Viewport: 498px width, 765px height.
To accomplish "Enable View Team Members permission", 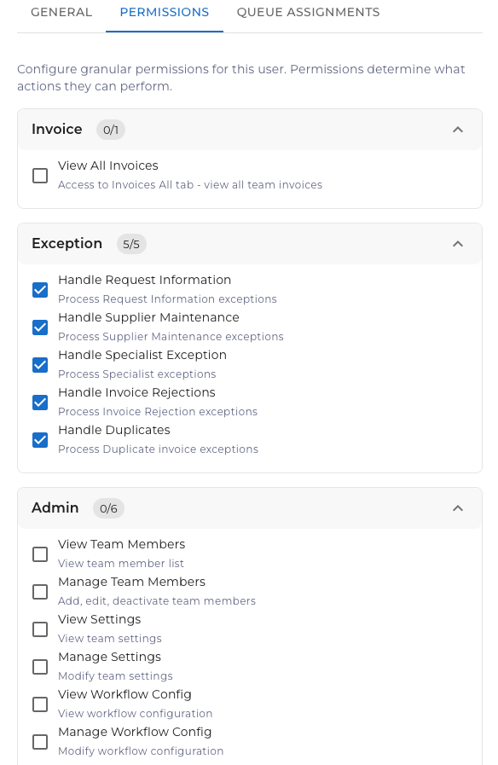I will point(39,554).
